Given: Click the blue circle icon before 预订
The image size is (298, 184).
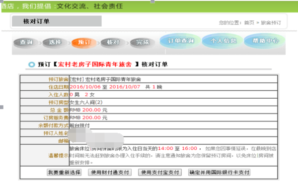Looking at the screenshot, I should point(32,64).
